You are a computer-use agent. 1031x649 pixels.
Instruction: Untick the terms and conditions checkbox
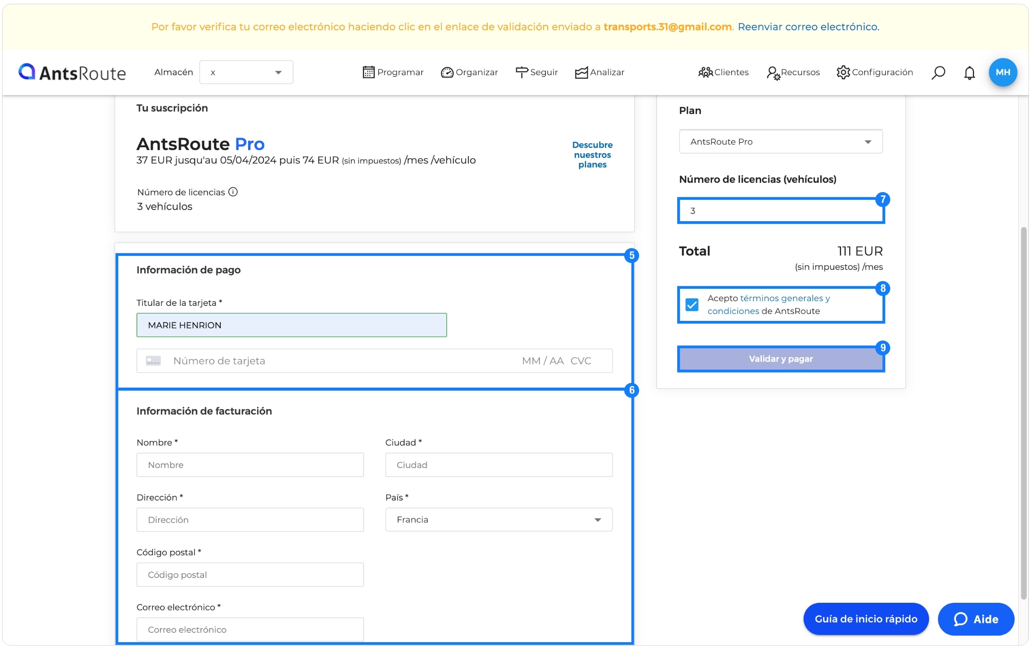691,305
